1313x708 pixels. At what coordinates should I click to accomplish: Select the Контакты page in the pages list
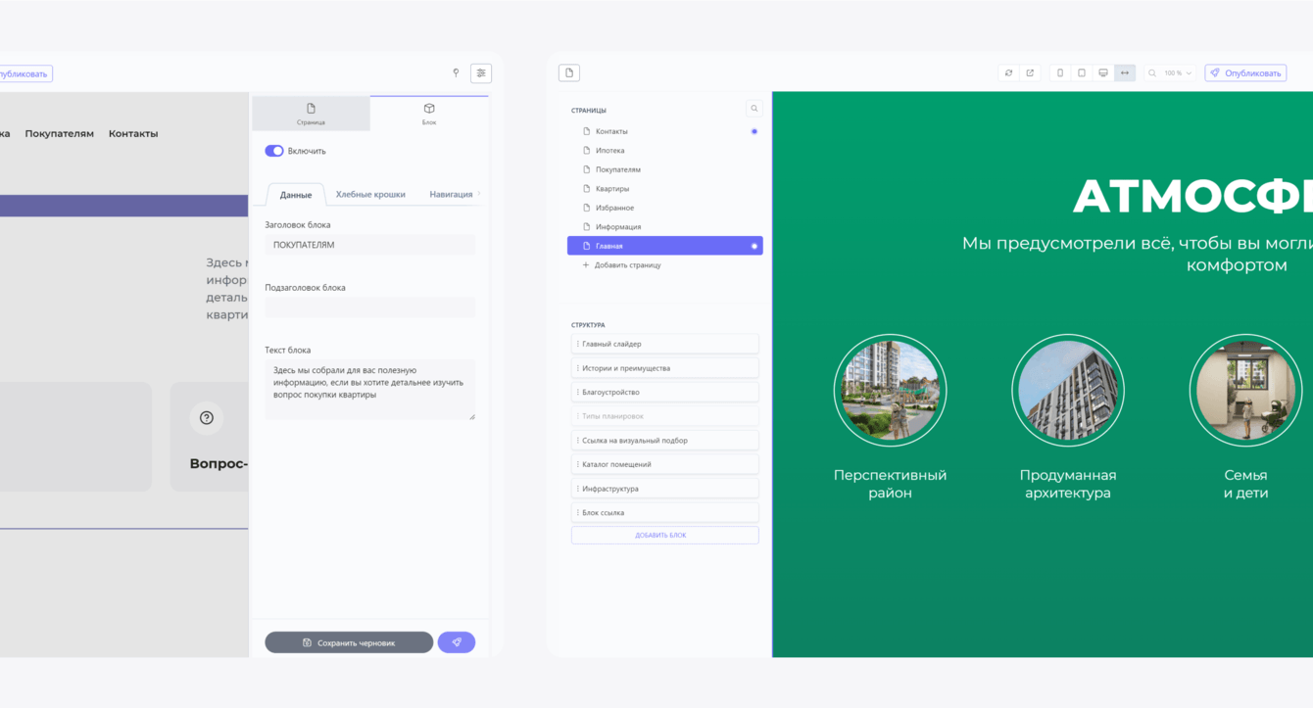click(x=664, y=131)
